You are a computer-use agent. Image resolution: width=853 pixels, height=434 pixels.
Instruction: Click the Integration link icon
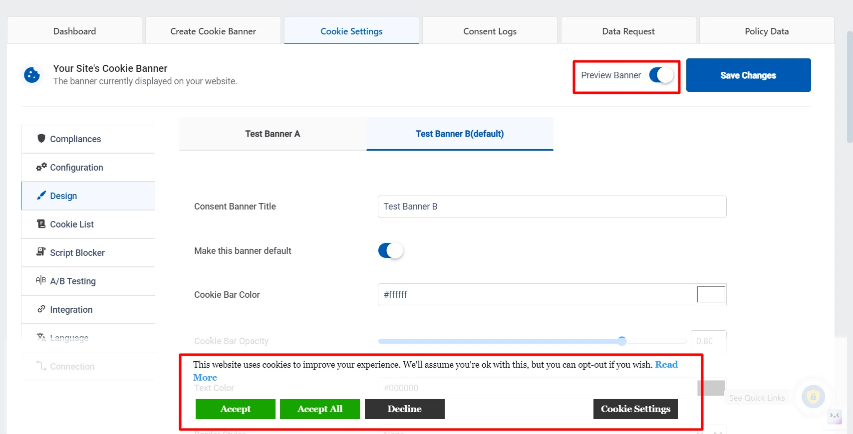pos(41,309)
